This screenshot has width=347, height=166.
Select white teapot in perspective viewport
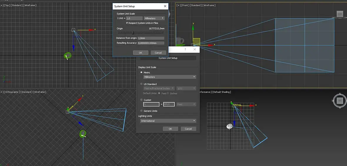pos(229,126)
